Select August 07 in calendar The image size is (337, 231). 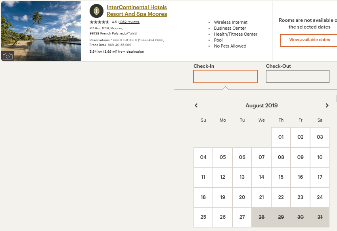tap(262, 157)
